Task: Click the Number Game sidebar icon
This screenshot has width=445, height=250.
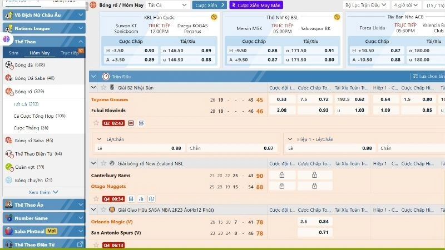Action: pyautogui.click(x=9, y=218)
